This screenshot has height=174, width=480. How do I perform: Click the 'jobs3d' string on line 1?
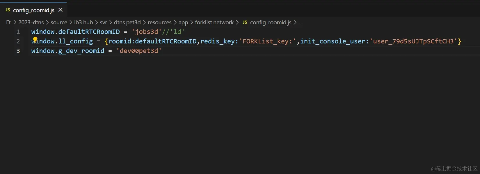[x=146, y=32]
